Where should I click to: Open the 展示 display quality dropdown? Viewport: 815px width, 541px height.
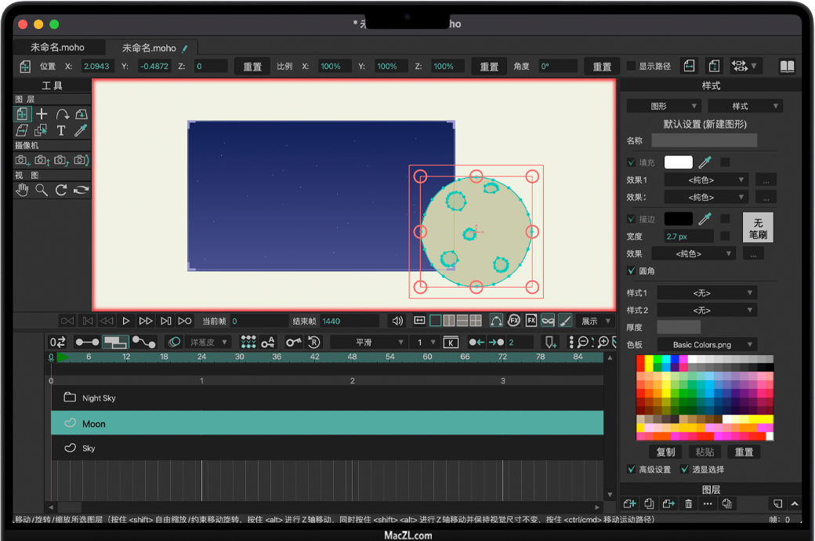(x=595, y=321)
